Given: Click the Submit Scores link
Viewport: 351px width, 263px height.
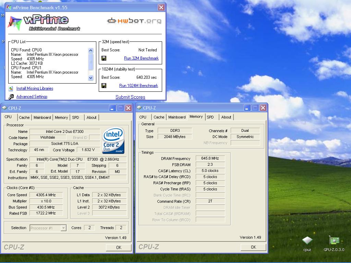Looking at the screenshot, I should 130,97.
